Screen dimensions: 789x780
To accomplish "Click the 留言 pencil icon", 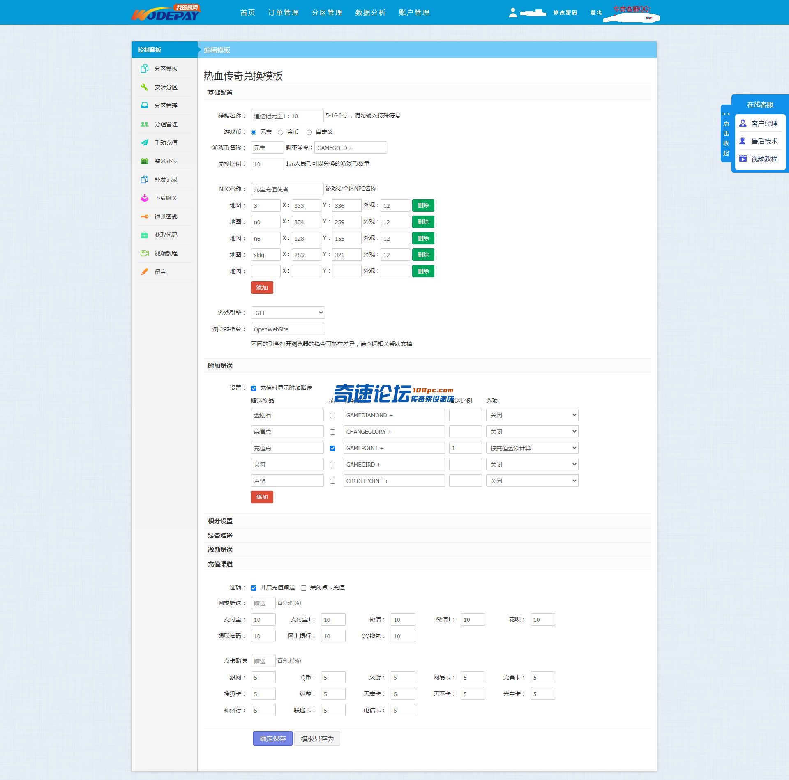I will [x=144, y=272].
